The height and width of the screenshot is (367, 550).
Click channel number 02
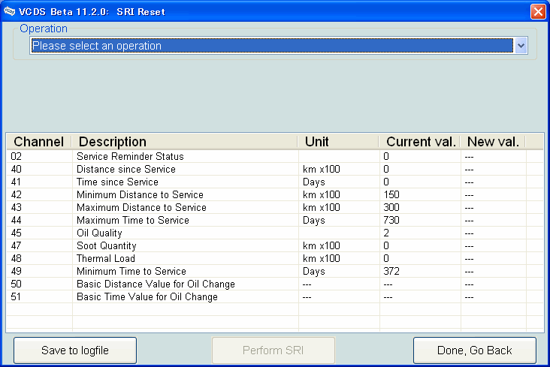tap(16, 156)
